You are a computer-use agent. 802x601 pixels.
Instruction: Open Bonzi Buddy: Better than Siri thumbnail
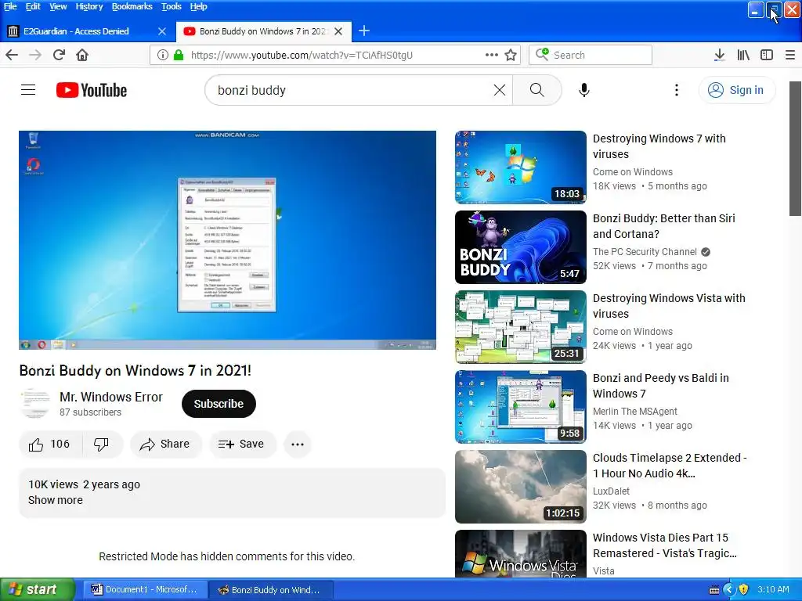[521, 247]
